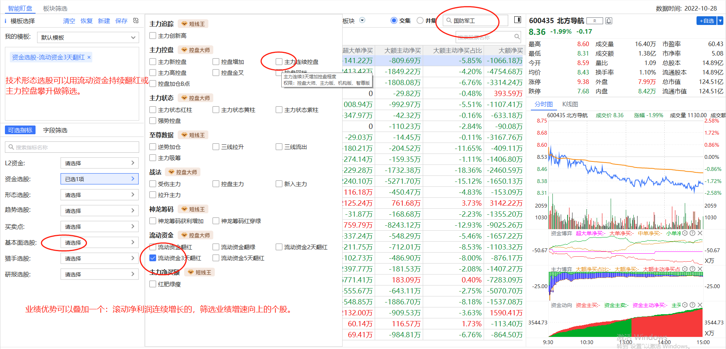Image resolution: width=726 pixels, height=349 pixels.
Task: Check the 主力创新高 checkbox
Action: [153, 36]
